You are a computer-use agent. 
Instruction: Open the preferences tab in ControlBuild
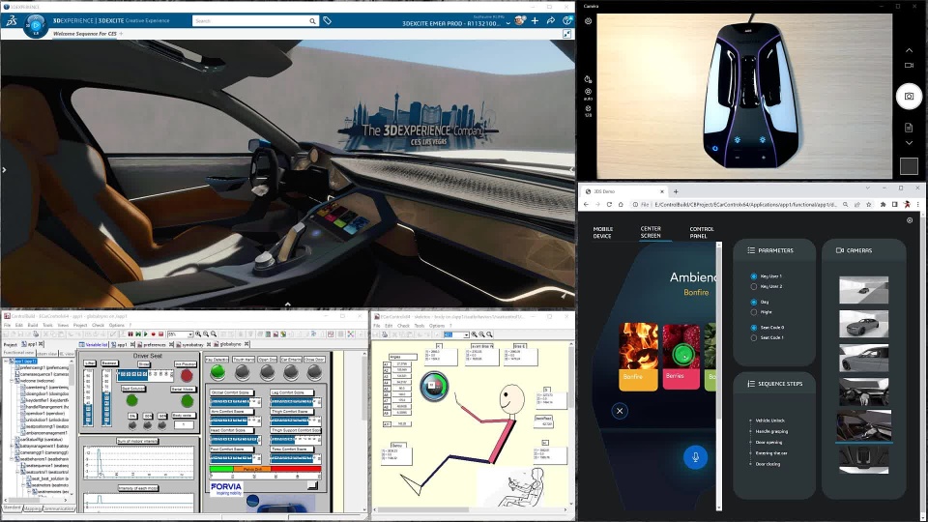click(x=154, y=344)
